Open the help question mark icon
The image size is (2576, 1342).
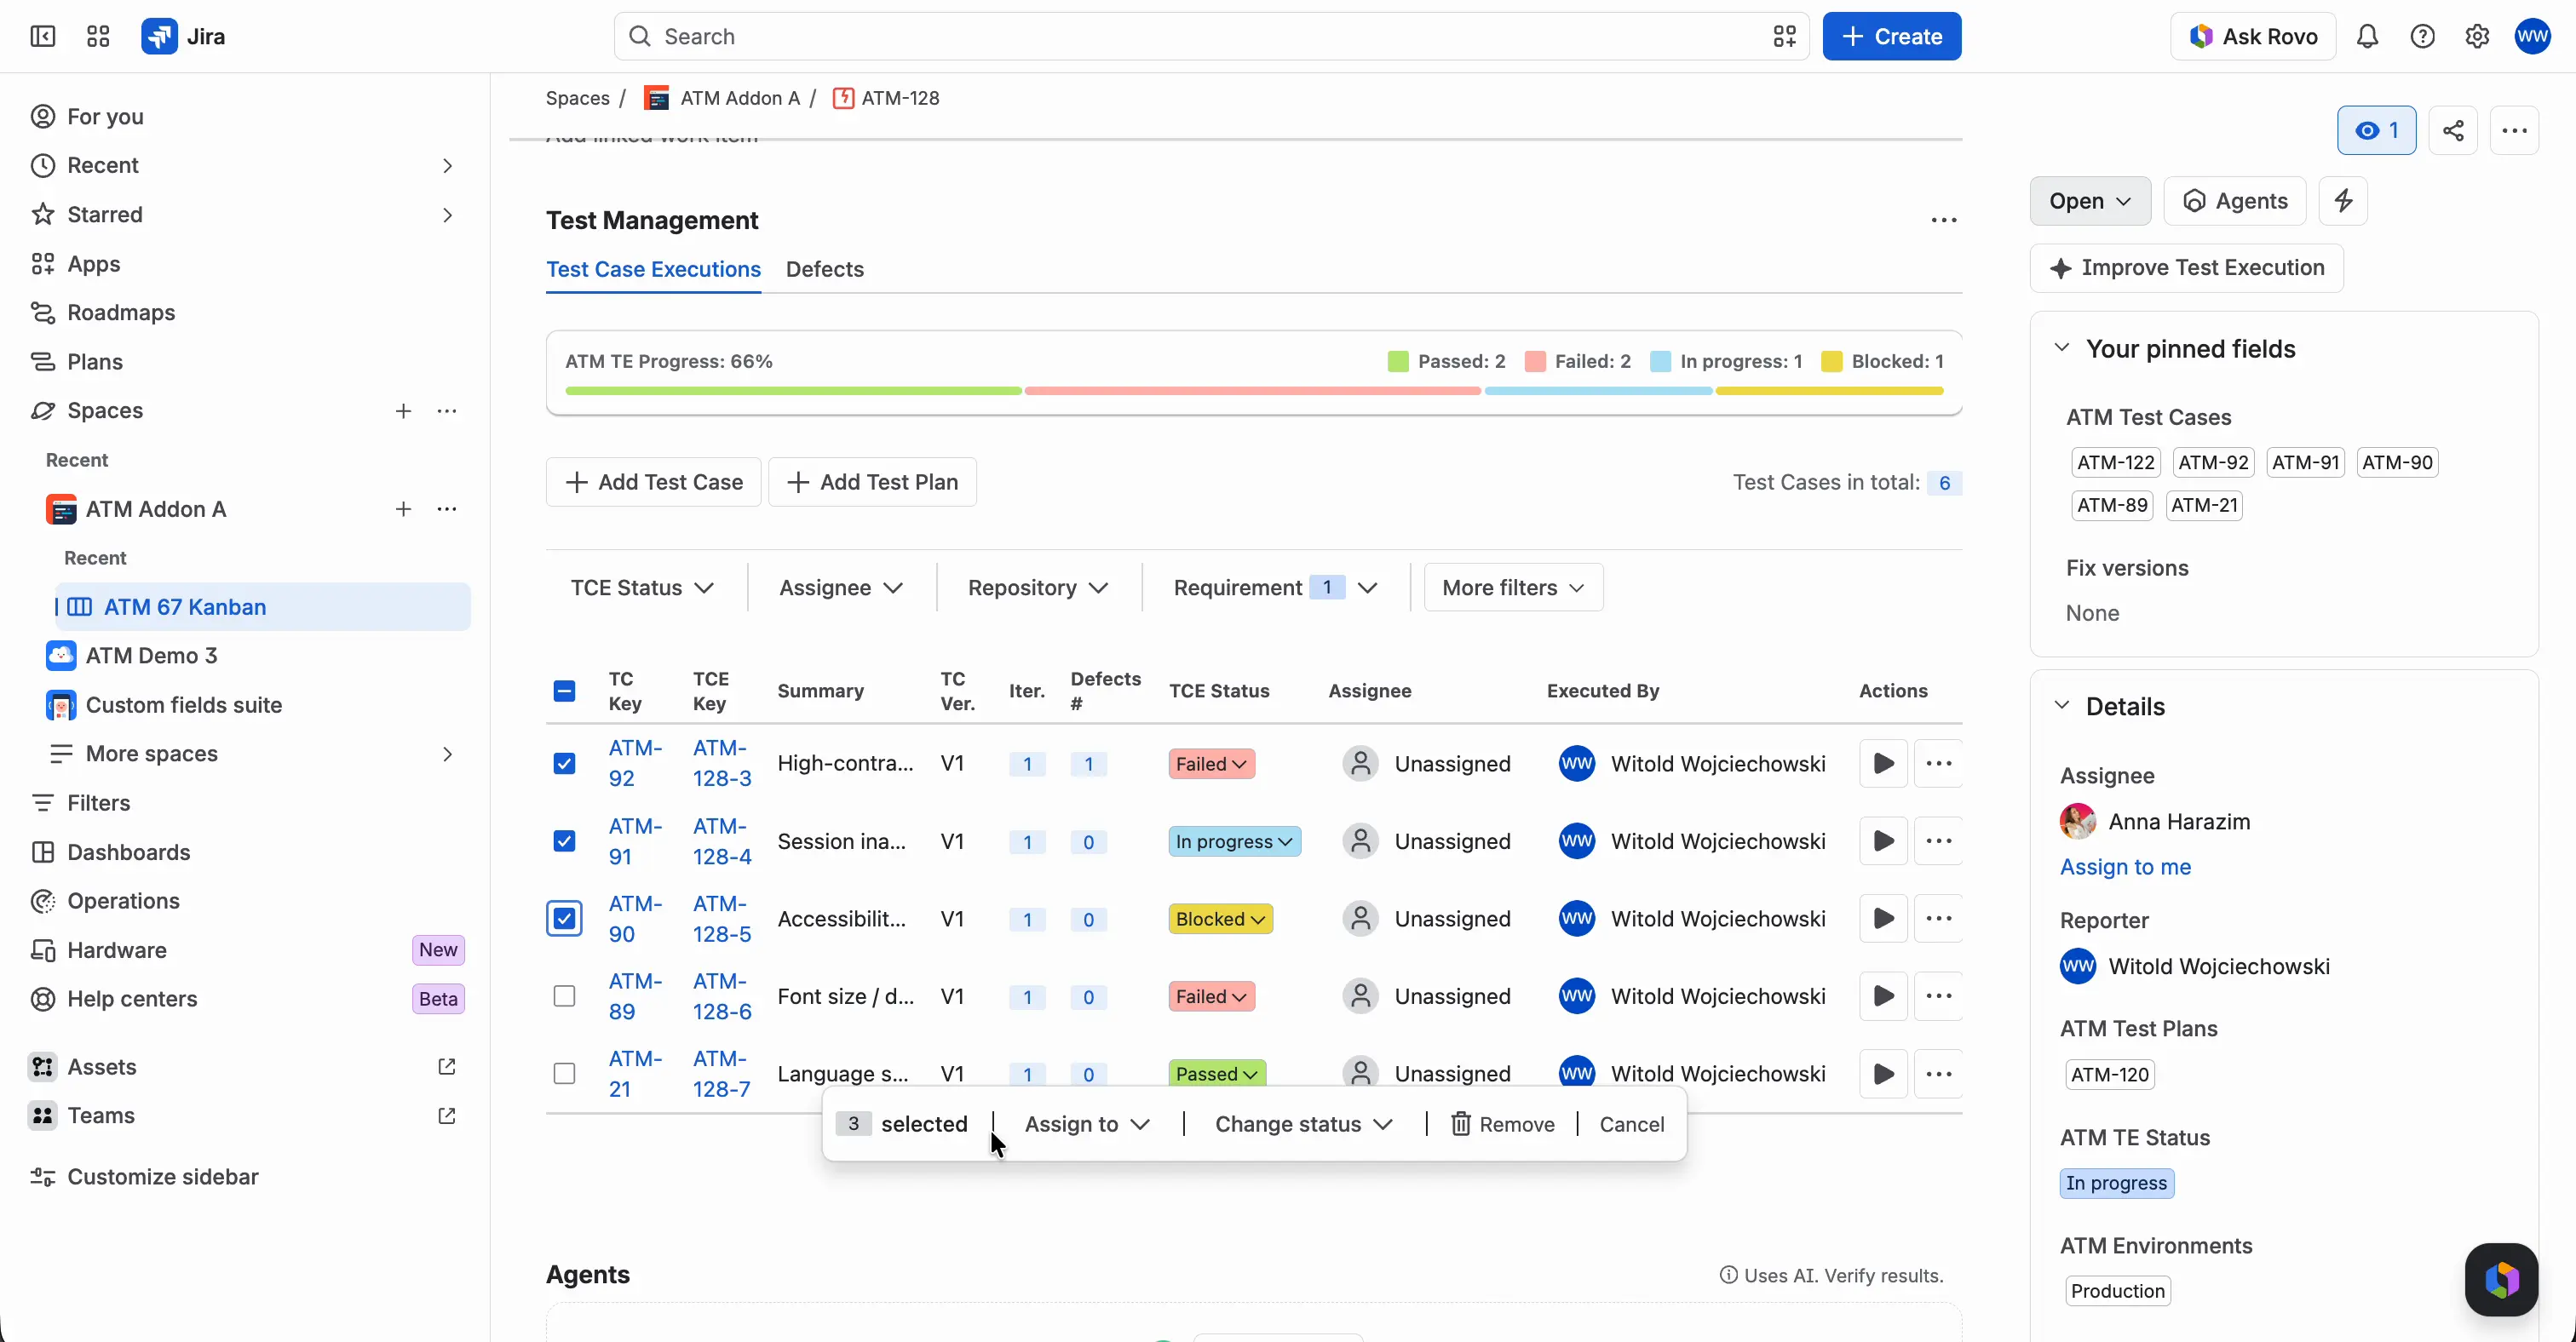click(x=2422, y=37)
